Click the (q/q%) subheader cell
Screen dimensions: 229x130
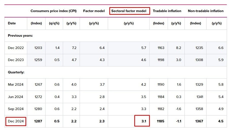click(x=54, y=23)
